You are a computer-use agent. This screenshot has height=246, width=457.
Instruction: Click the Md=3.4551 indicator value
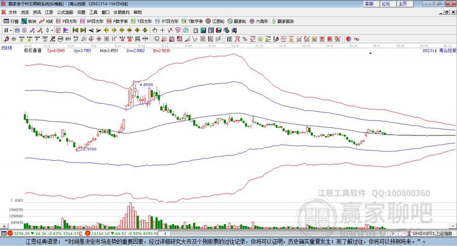pos(109,51)
